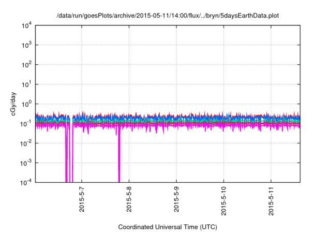The width and height of the screenshot is (331, 232).
Task: Click the 2015-5-10 date tick label
Action: tap(223, 201)
